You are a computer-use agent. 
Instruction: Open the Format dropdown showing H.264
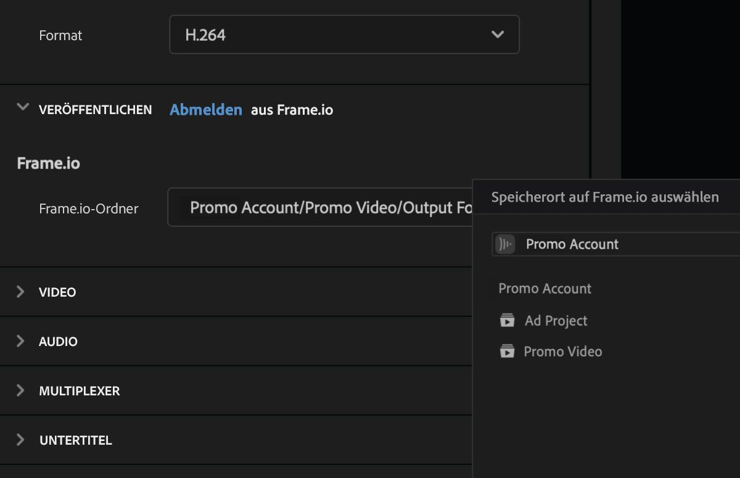[x=344, y=35]
